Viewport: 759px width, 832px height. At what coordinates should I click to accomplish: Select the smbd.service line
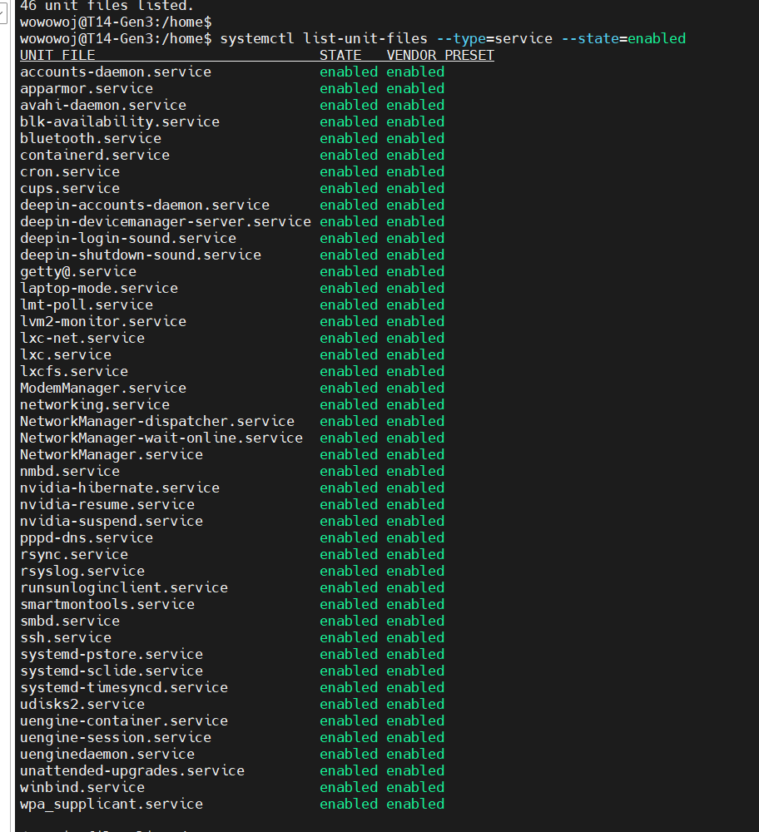point(70,621)
